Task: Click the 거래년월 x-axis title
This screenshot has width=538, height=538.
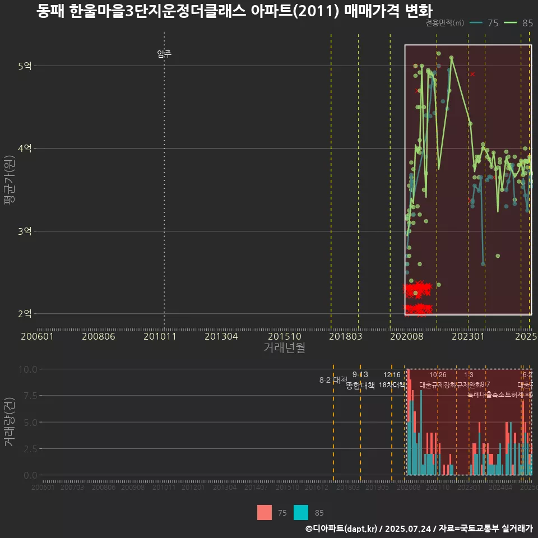Action: (x=285, y=347)
